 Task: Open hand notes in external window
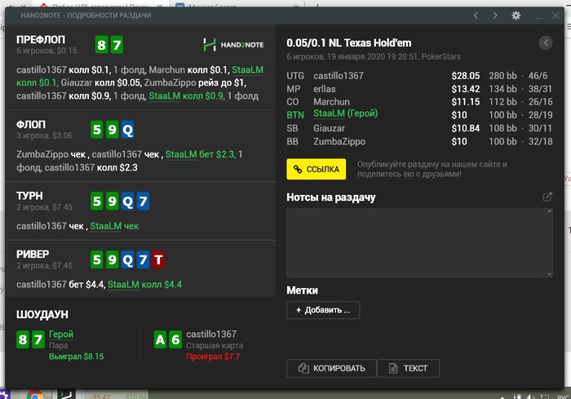pos(547,197)
